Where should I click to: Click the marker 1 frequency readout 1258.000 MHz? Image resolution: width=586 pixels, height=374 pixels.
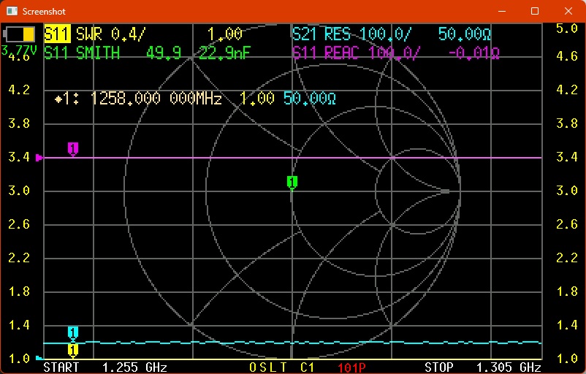point(156,99)
